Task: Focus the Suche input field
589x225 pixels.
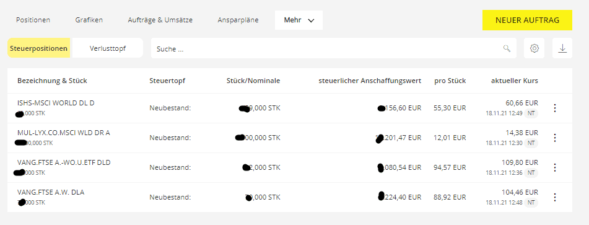Action: pyautogui.click(x=334, y=48)
